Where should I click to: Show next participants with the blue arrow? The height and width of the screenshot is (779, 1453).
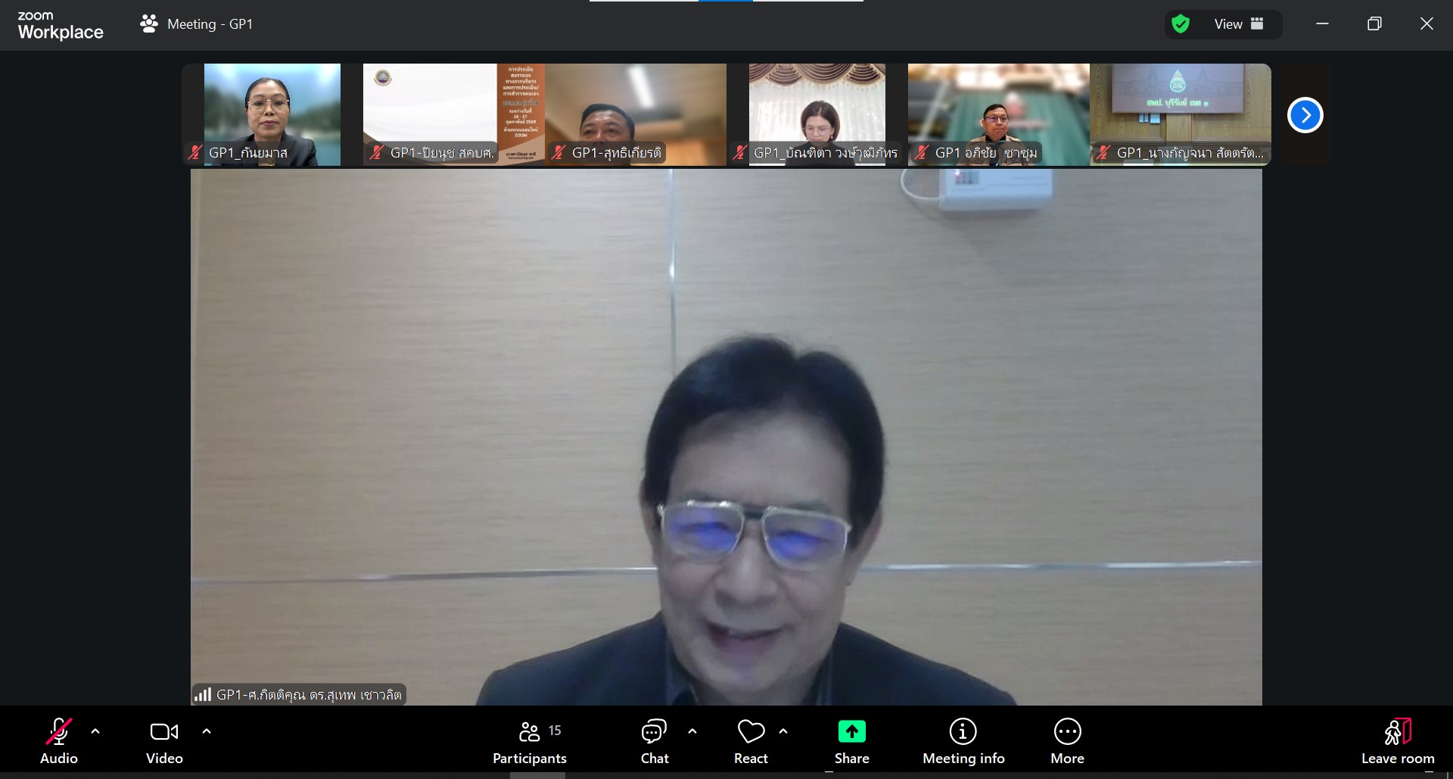tap(1305, 115)
